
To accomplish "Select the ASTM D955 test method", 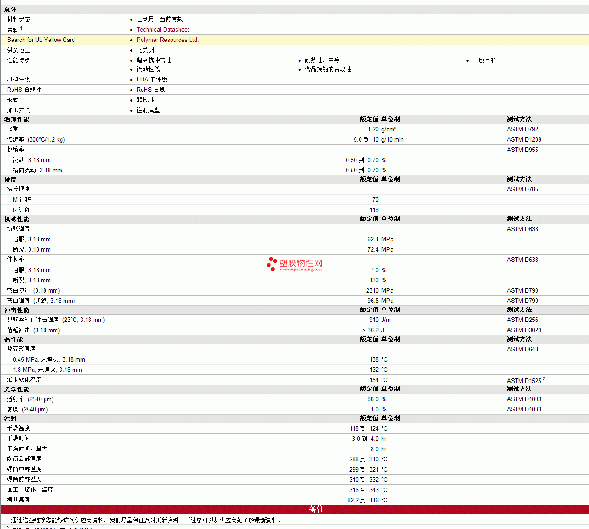I will point(523,150).
